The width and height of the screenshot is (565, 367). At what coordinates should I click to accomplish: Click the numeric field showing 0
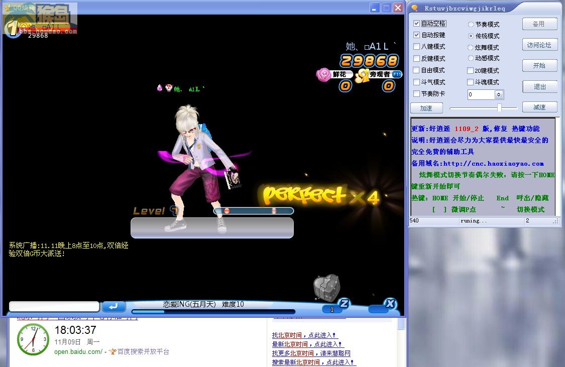point(482,94)
